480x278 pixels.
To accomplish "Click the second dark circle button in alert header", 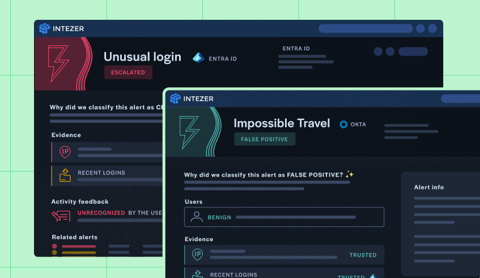I will point(390,52).
